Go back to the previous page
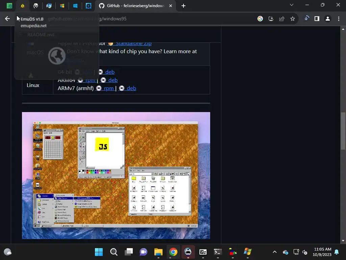Viewport: 346px width, 260px height. 7,19
